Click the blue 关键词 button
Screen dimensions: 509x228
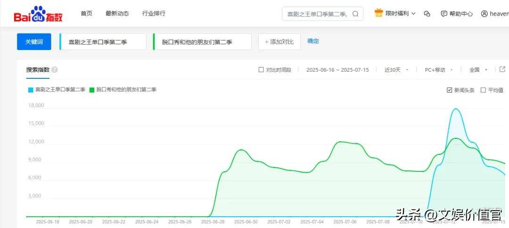[x=34, y=42]
